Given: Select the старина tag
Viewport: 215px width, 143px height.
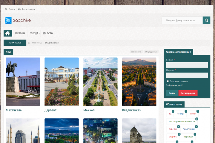Looking at the screenshot, I should coord(173,136).
